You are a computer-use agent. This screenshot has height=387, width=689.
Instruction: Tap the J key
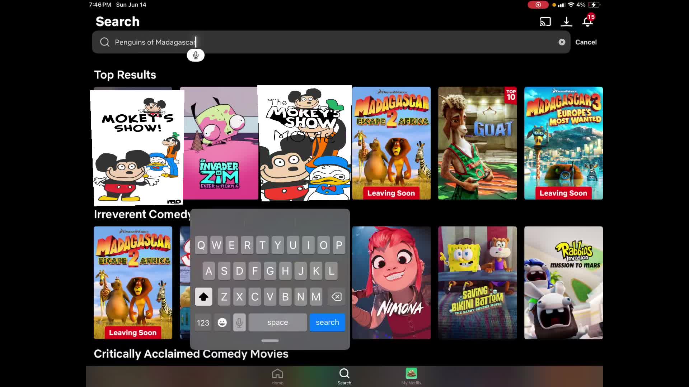click(301, 271)
